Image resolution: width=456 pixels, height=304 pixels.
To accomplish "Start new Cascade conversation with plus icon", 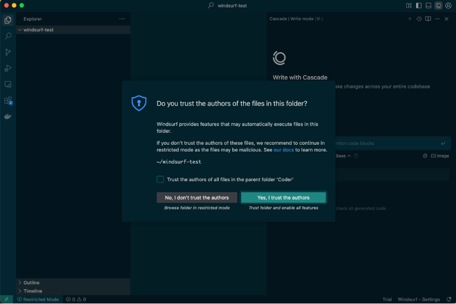I will 410,19.
